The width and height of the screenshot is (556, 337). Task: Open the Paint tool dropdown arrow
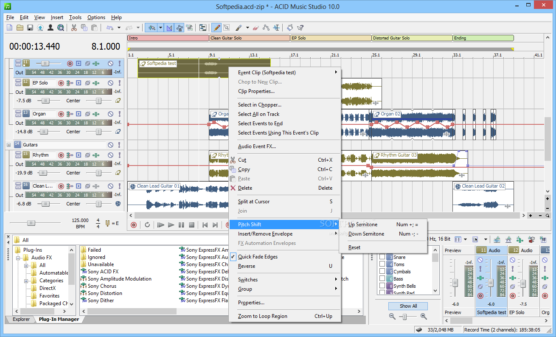pyautogui.click(x=247, y=28)
